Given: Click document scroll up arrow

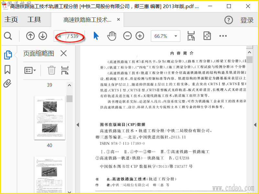Looking at the screenshot, I should (x=249, y=52).
